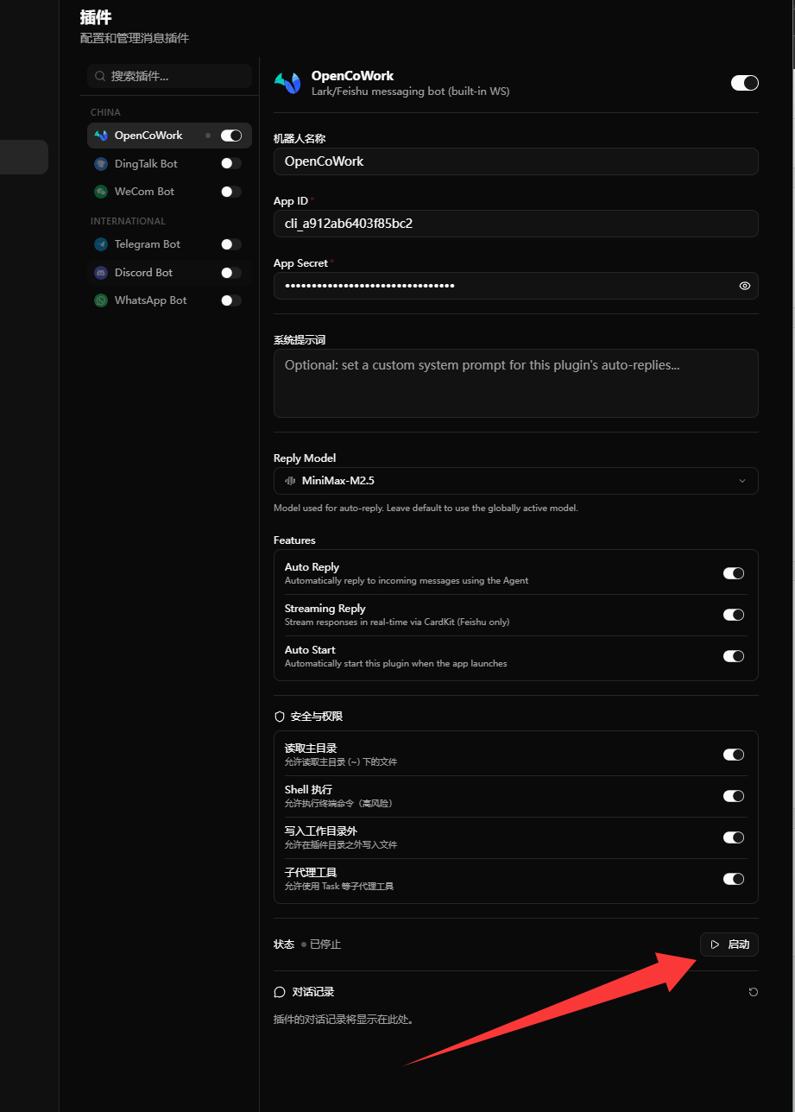Click the Telegram Bot icon

(x=101, y=244)
